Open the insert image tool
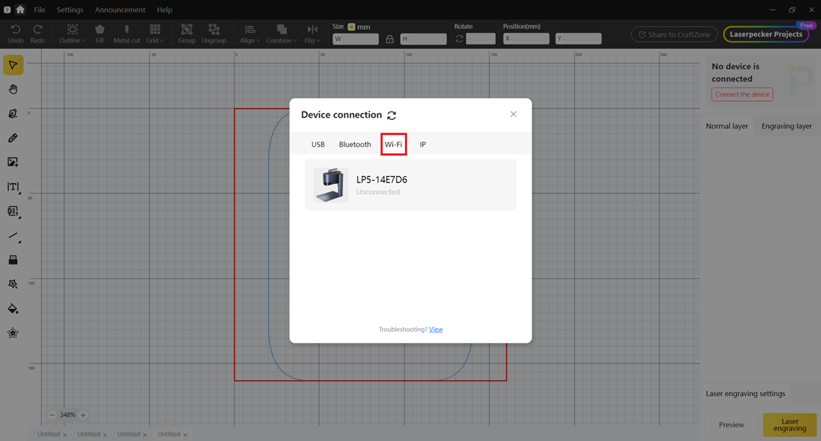The height and width of the screenshot is (441, 821). (x=13, y=162)
